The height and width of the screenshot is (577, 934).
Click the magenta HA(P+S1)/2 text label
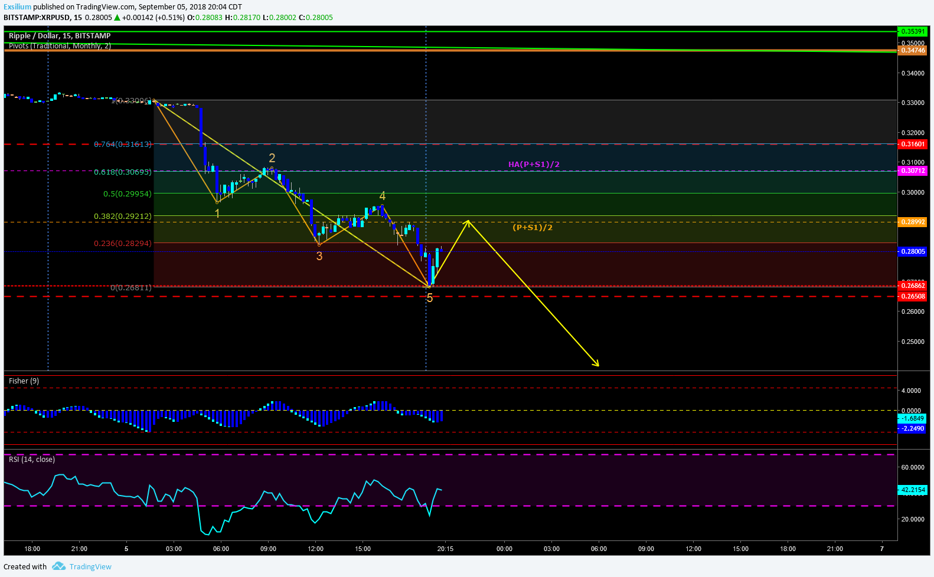(x=534, y=165)
